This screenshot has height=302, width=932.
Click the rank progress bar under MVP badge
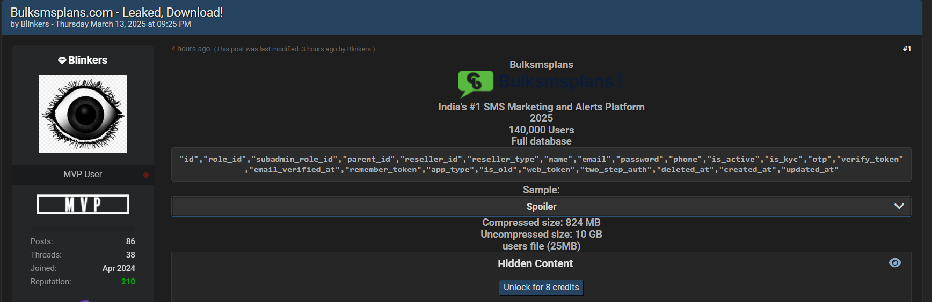(x=83, y=228)
